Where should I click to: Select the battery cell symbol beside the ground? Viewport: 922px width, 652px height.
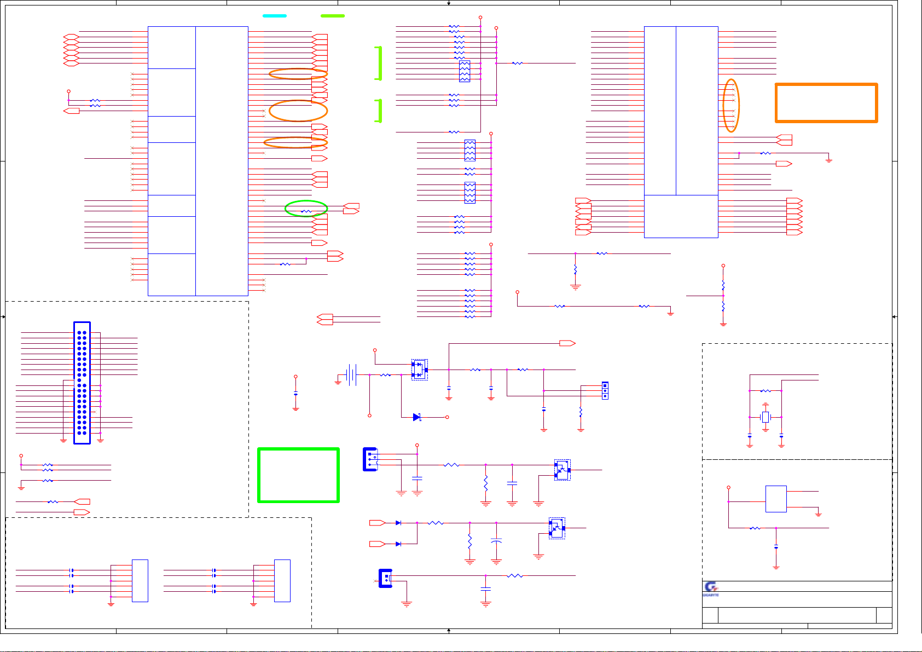pos(351,375)
